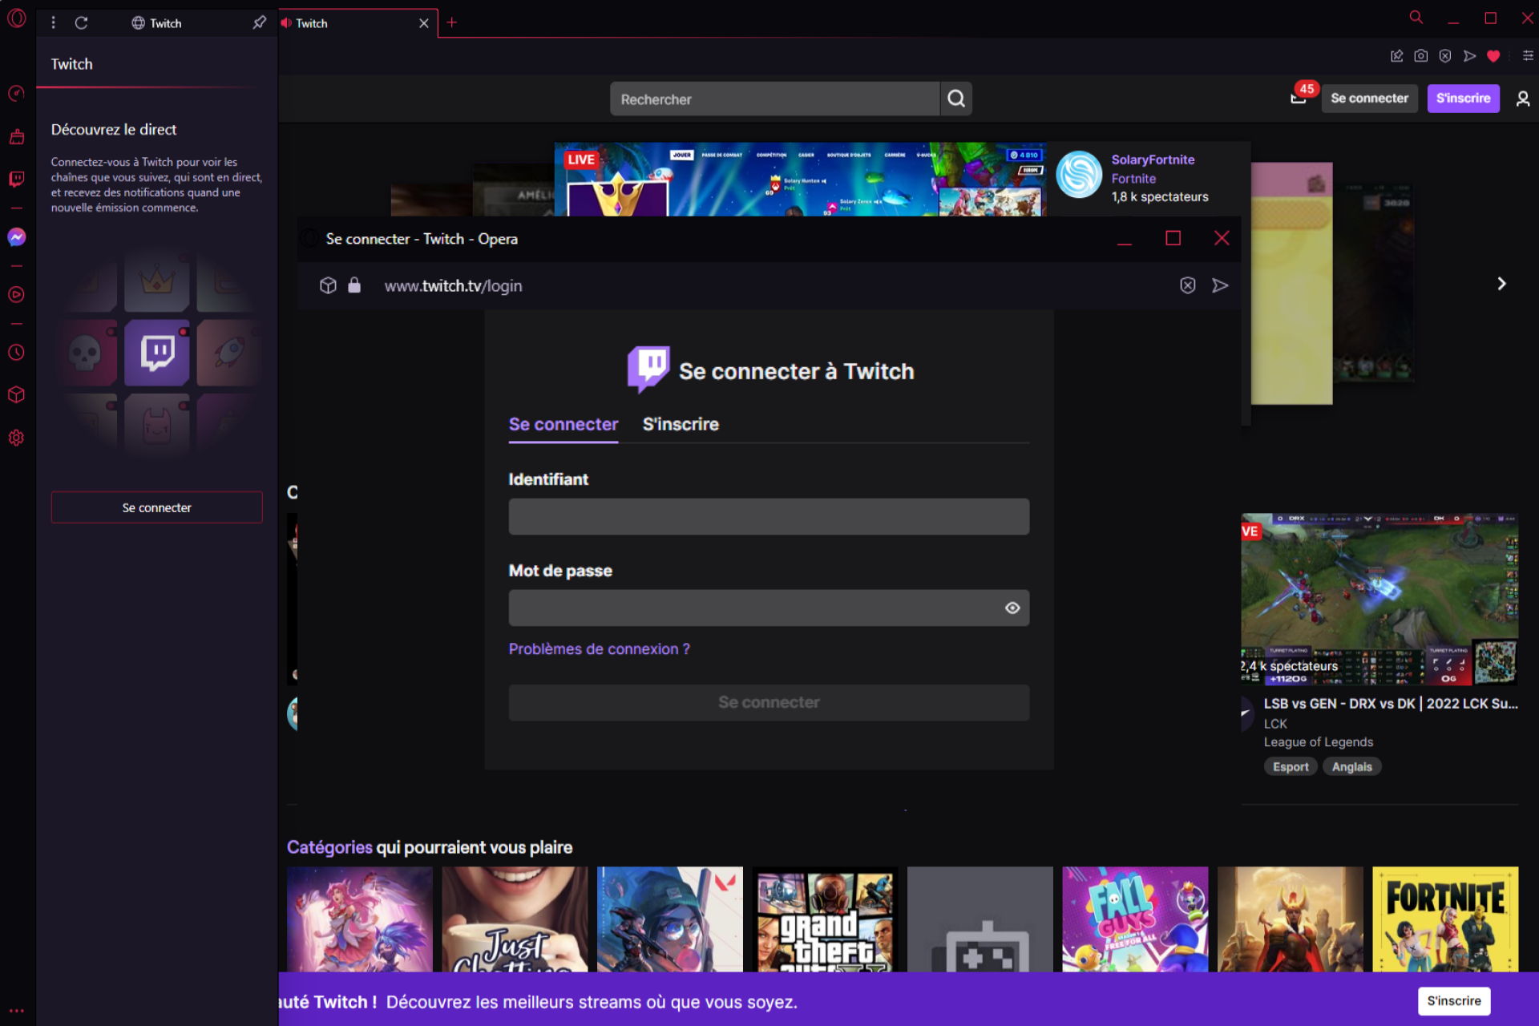The width and height of the screenshot is (1539, 1026).
Task: Submit the disabled Se connecter form button
Action: click(769, 702)
